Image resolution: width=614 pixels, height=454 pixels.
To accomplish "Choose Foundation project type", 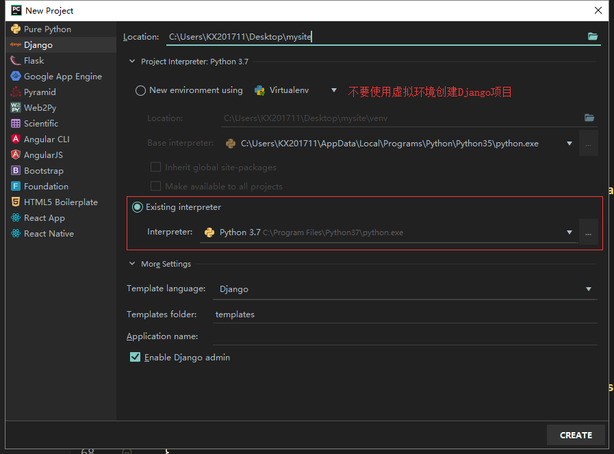I will click(x=61, y=186).
